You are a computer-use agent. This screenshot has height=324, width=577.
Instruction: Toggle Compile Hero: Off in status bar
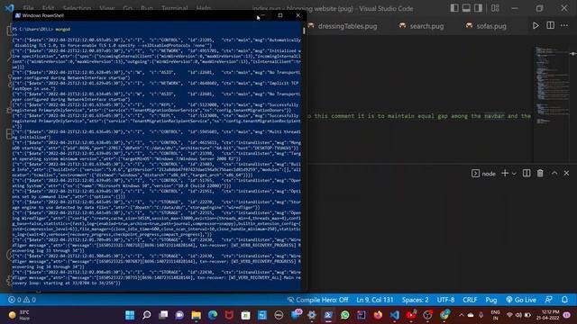tap(317, 300)
